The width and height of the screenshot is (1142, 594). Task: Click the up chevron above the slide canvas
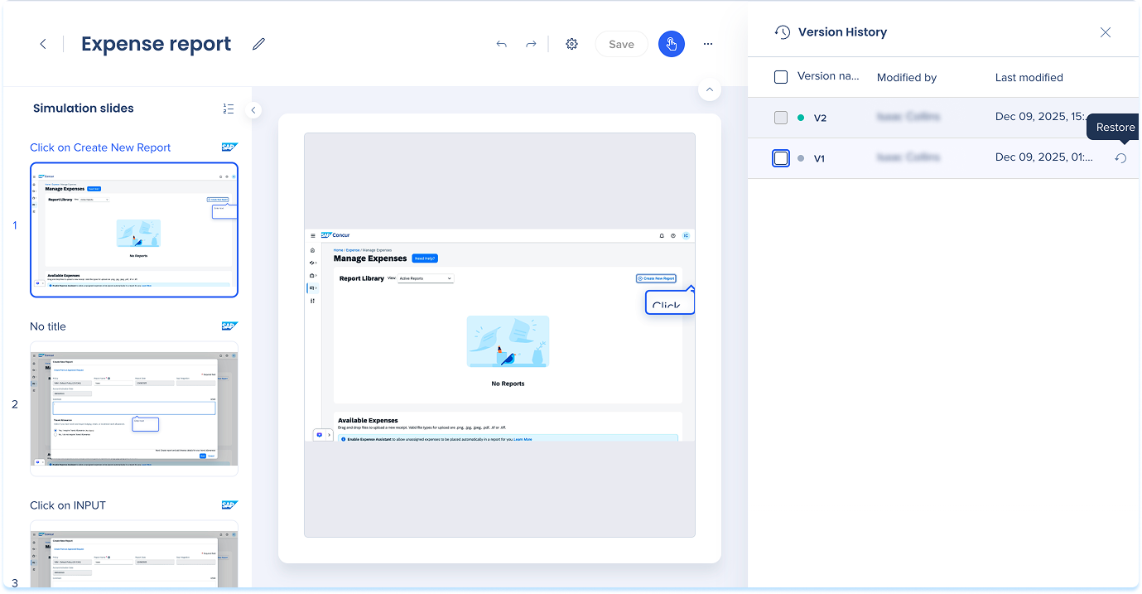(710, 89)
